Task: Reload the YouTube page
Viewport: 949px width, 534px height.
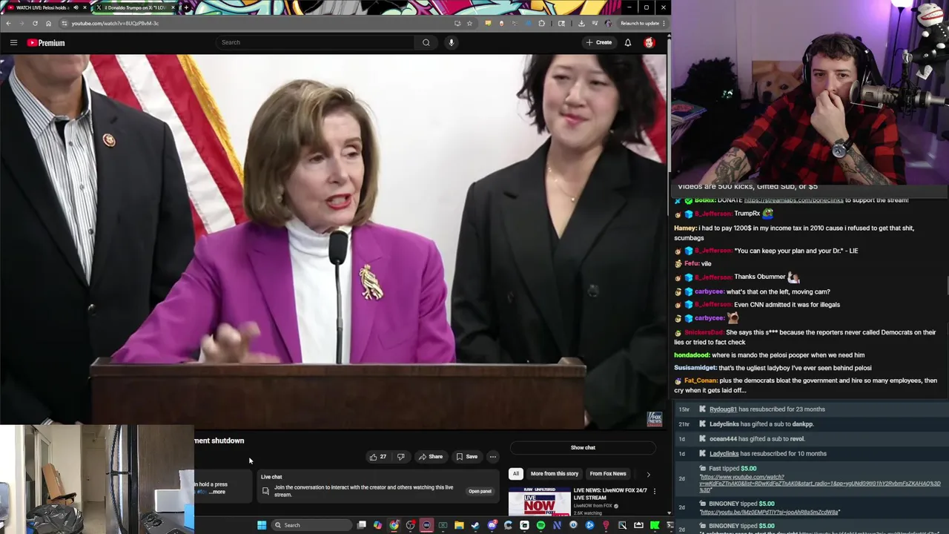Action: click(x=35, y=23)
